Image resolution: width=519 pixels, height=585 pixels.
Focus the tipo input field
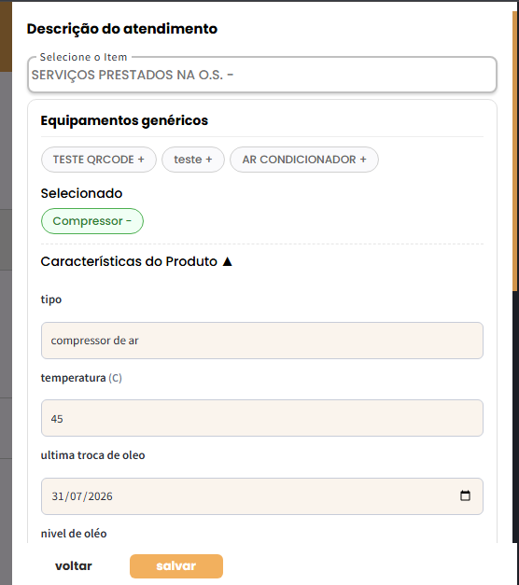tap(261, 341)
